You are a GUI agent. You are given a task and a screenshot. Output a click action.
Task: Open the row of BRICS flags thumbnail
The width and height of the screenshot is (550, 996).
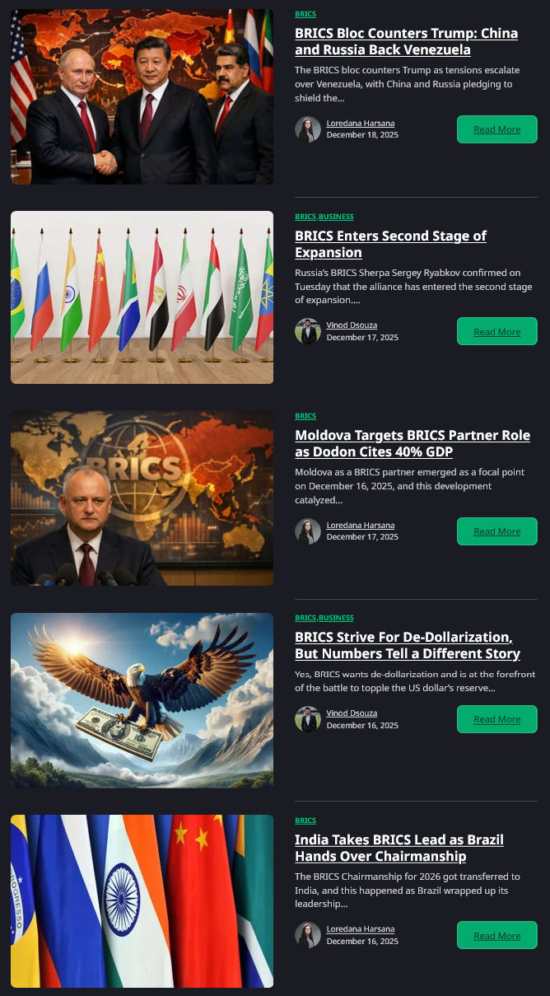tap(142, 297)
